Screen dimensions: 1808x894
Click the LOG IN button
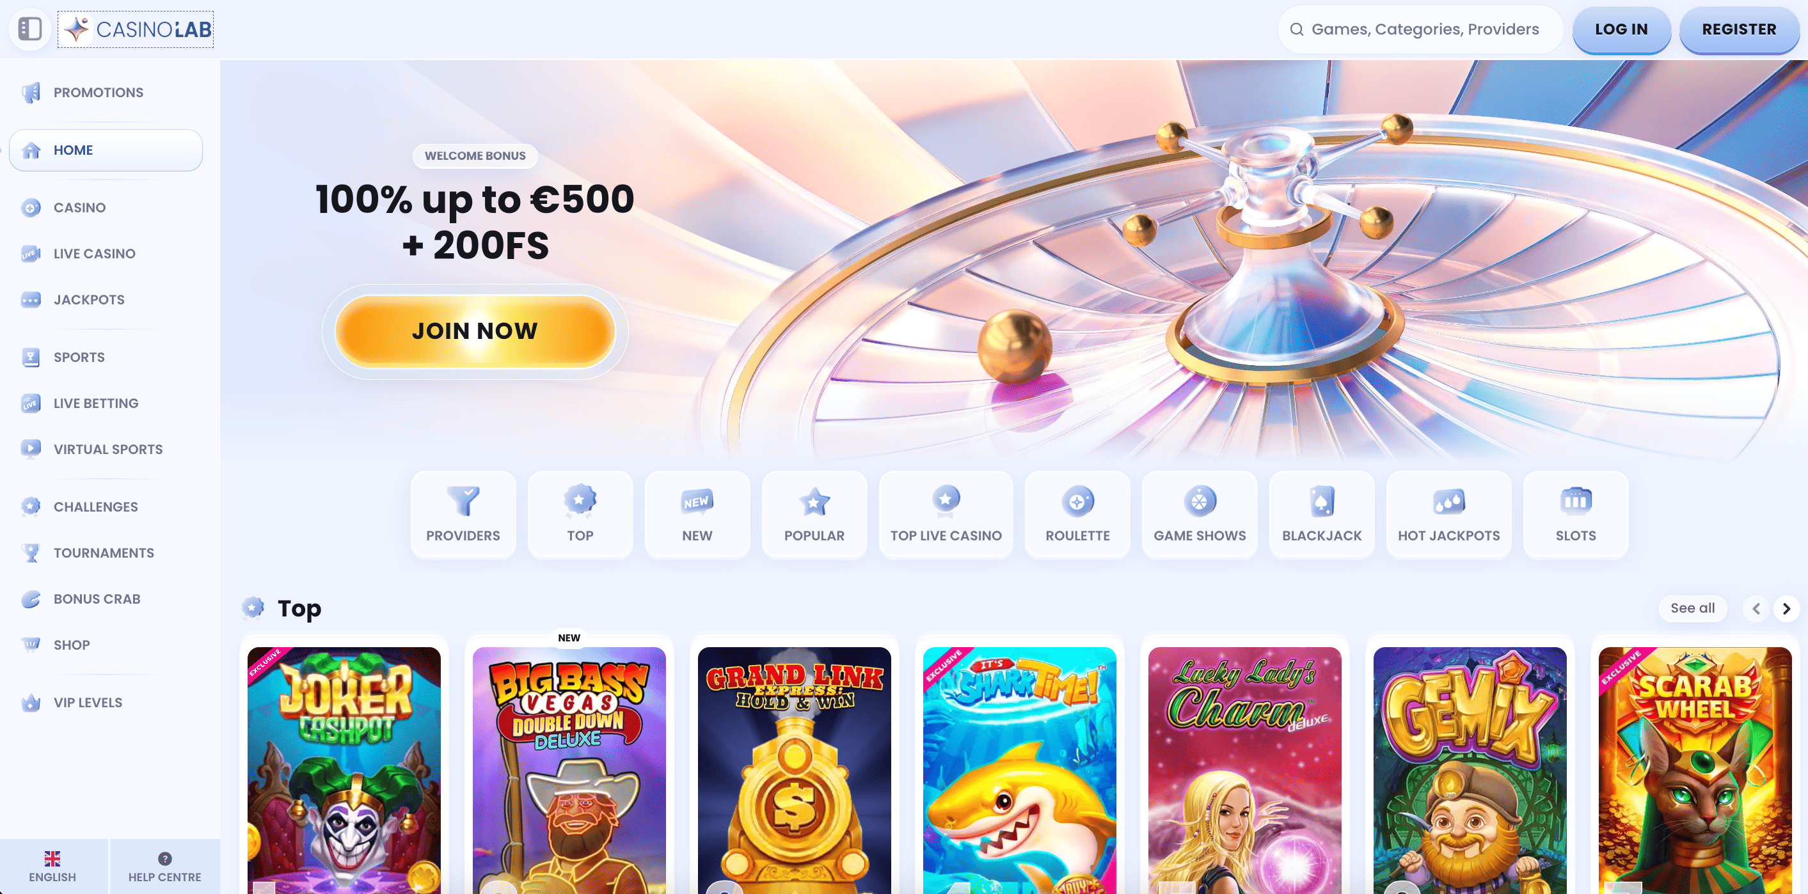[1621, 29]
